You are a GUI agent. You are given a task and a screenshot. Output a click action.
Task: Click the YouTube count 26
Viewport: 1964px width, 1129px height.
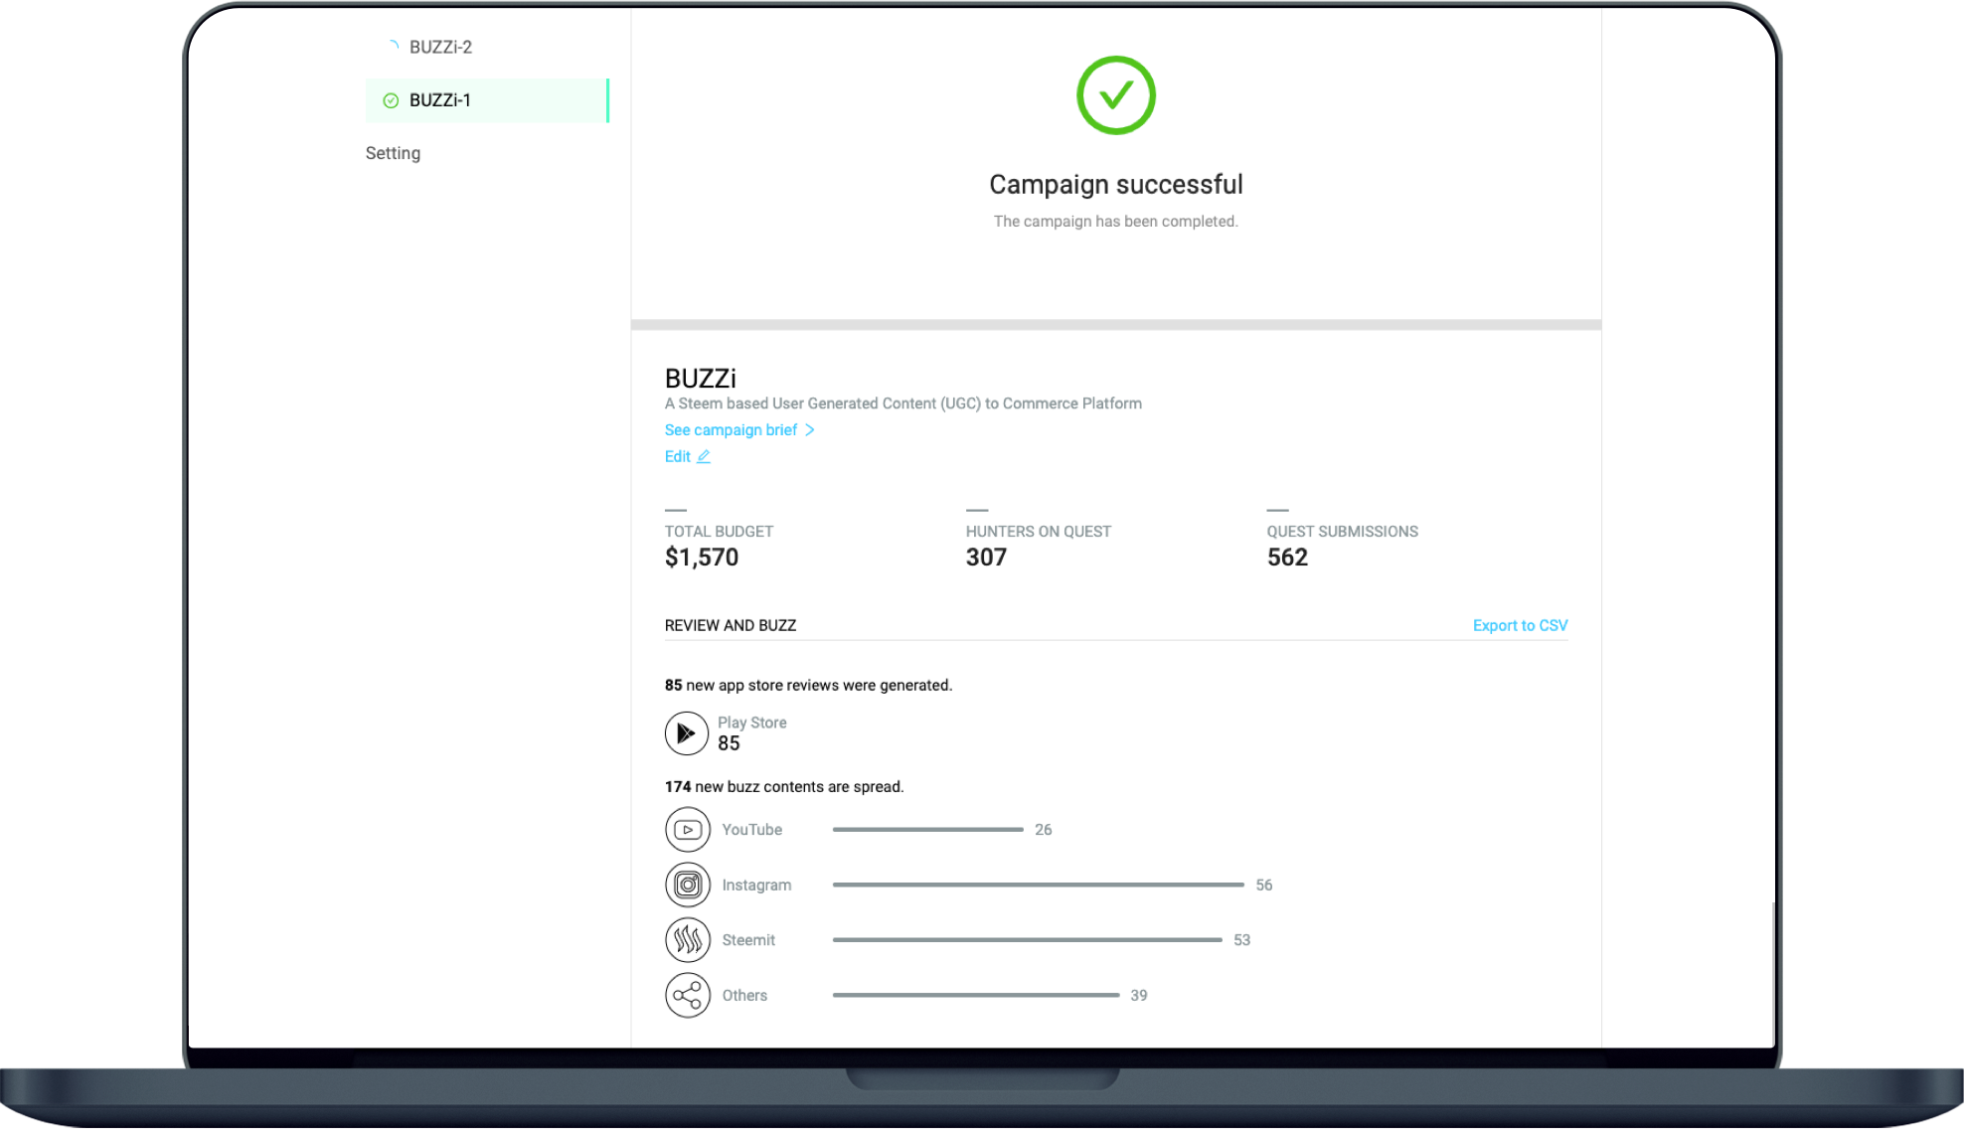click(1043, 830)
